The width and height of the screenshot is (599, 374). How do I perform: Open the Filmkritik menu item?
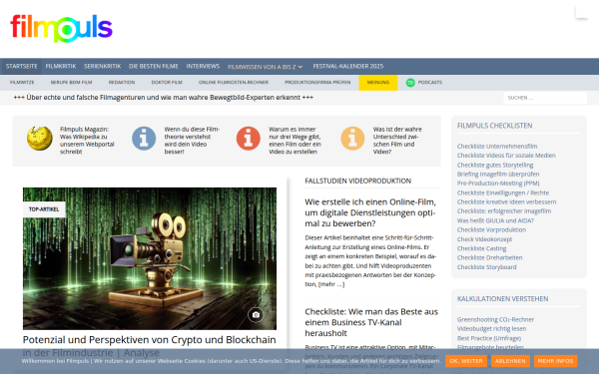(x=61, y=67)
